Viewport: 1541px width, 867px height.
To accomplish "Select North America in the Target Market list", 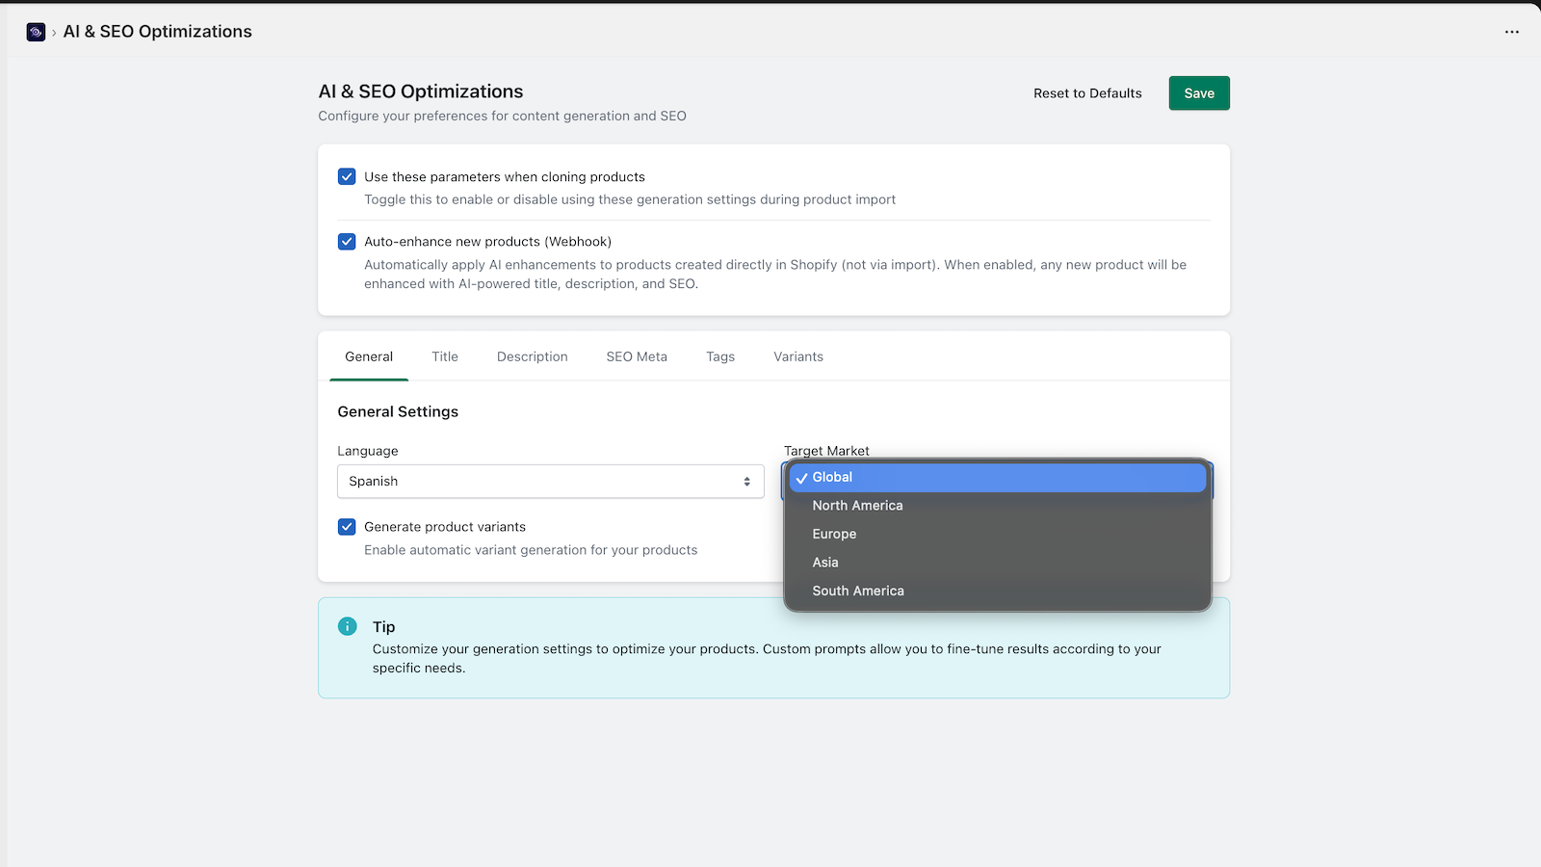I will [857, 505].
